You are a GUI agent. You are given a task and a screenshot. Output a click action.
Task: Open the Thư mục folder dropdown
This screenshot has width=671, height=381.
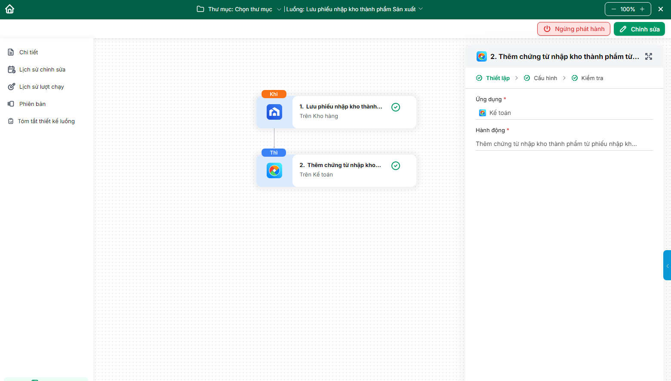coord(239,9)
